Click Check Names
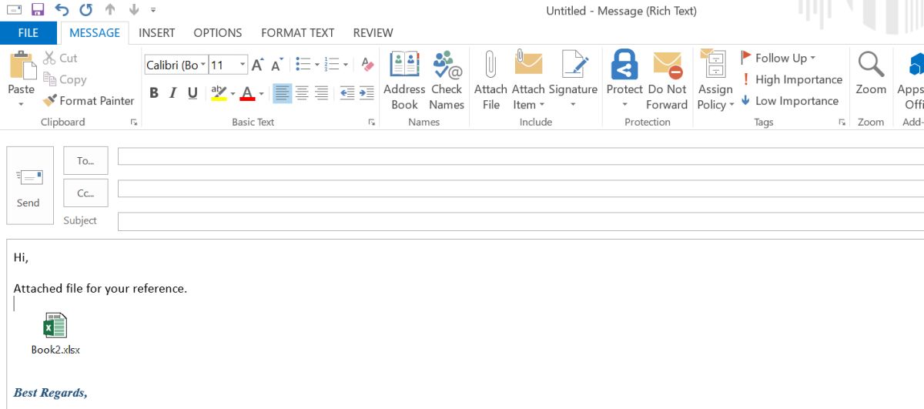Image resolution: width=924 pixels, height=409 pixels. [447, 81]
